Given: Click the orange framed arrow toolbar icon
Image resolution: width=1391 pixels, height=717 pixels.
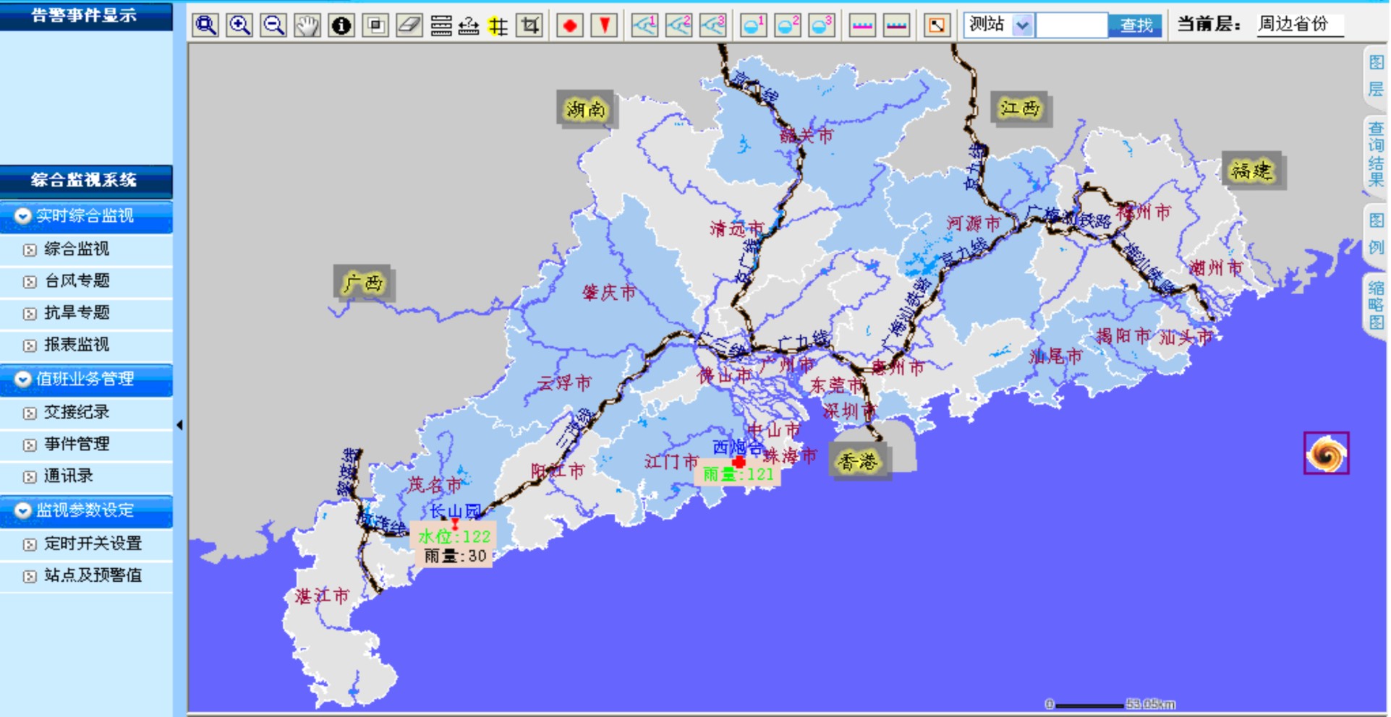Looking at the screenshot, I should click(x=937, y=25).
